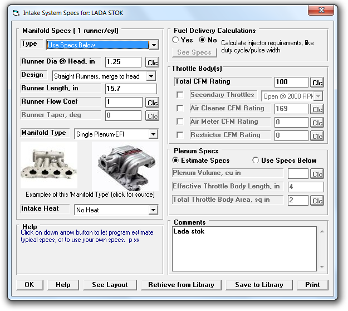This screenshot has height=311, width=348.
Task: Click Clc button beside Runner Flow Coef
Action: 152,103
